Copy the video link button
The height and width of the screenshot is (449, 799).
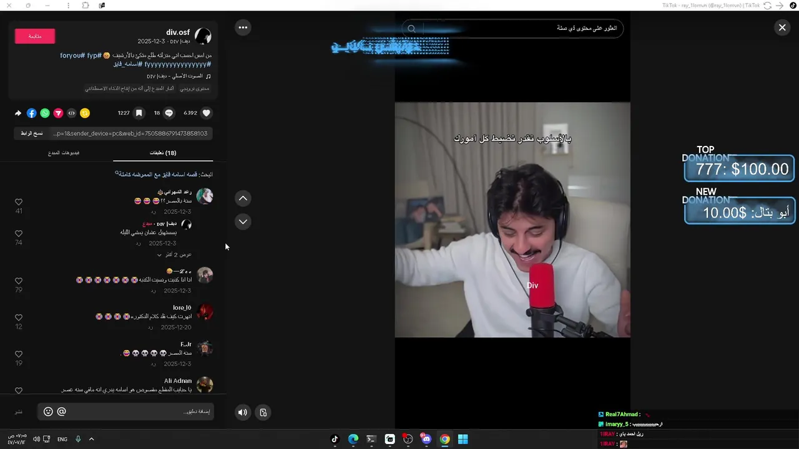[x=32, y=133]
